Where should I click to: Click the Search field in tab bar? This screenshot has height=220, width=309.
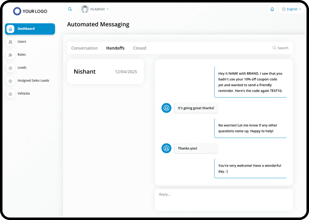point(281,48)
